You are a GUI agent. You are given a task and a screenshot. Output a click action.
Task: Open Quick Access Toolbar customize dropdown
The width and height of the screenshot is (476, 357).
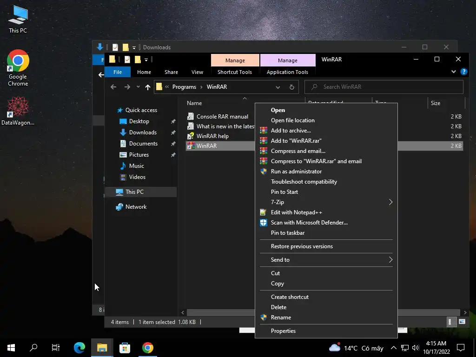pos(146,60)
